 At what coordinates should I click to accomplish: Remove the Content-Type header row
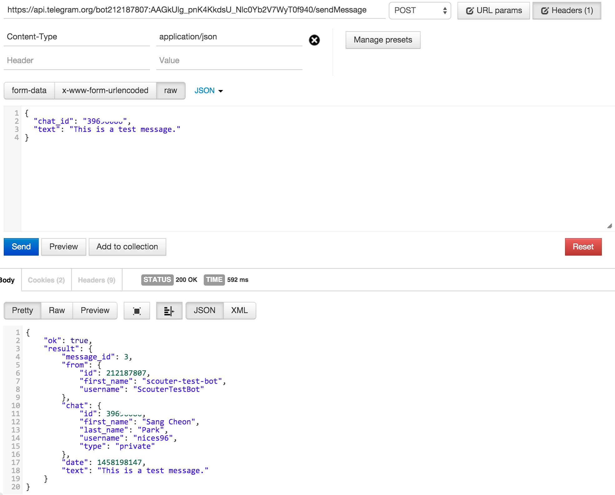(314, 40)
